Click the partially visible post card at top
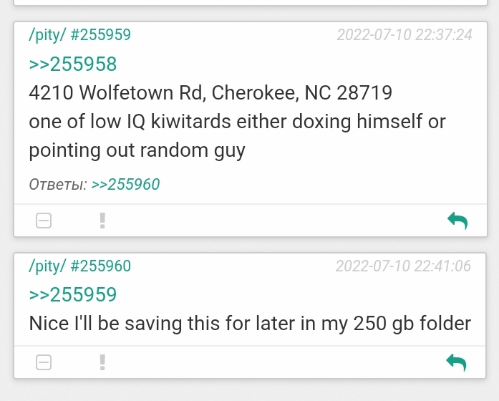The height and width of the screenshot is (401, 499). (249, 3)
